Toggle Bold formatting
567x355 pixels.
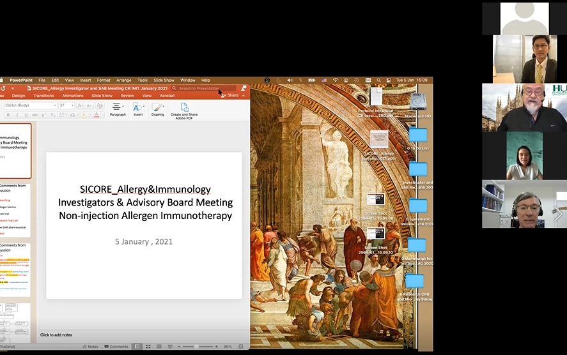[x=8, y=115]
